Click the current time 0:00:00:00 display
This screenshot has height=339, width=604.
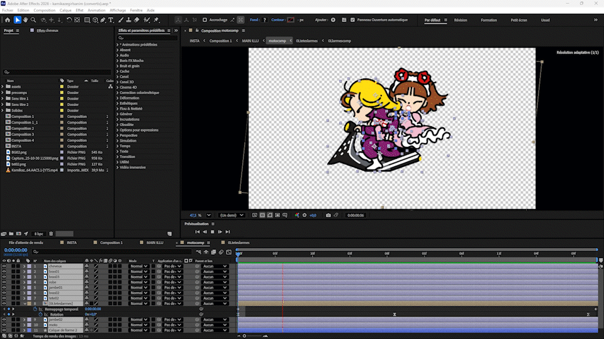pos(16,250)
